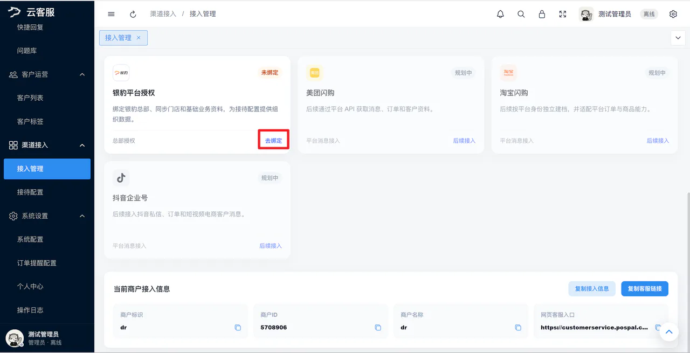Collapse the 客户运营 menu group
The height and width of the screenshot is (353, 690).
82,74
